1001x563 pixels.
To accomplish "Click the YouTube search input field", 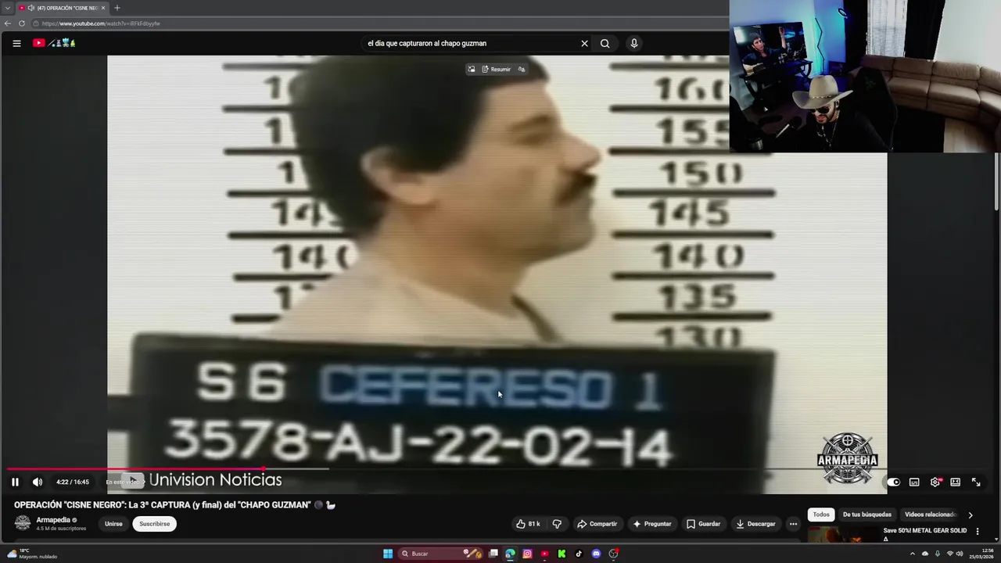I will click(469, 43).
